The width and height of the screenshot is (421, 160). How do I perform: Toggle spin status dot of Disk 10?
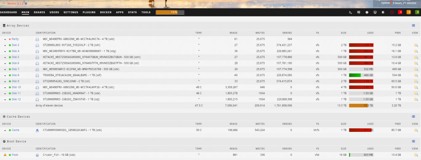click(10, 87)
